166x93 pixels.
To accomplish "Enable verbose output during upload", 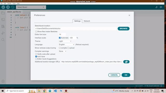I will [68, 48].
